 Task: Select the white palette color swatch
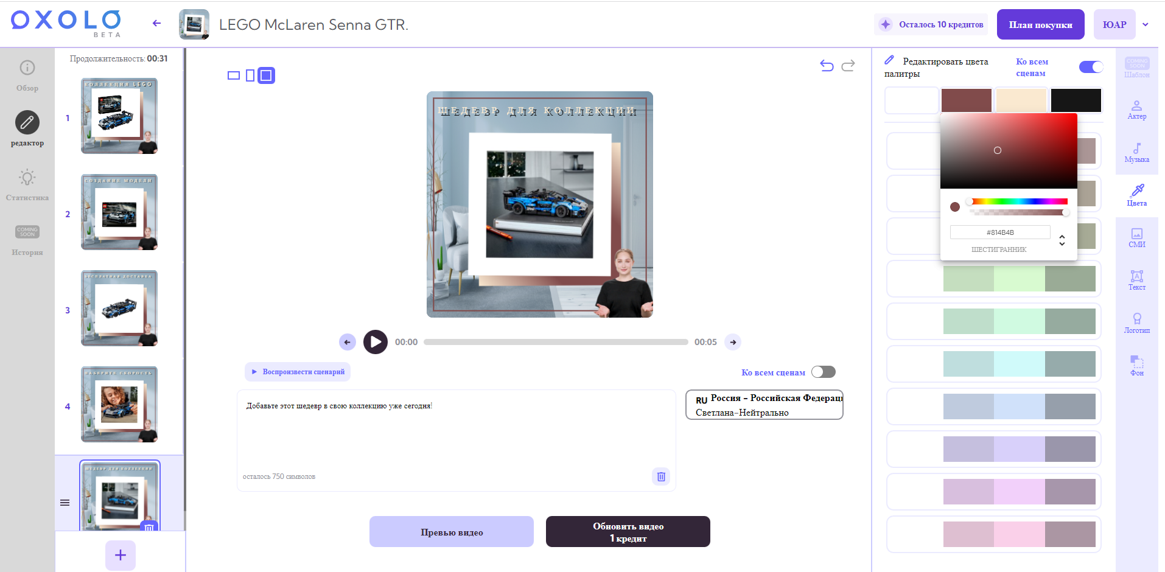click(911, 100)
